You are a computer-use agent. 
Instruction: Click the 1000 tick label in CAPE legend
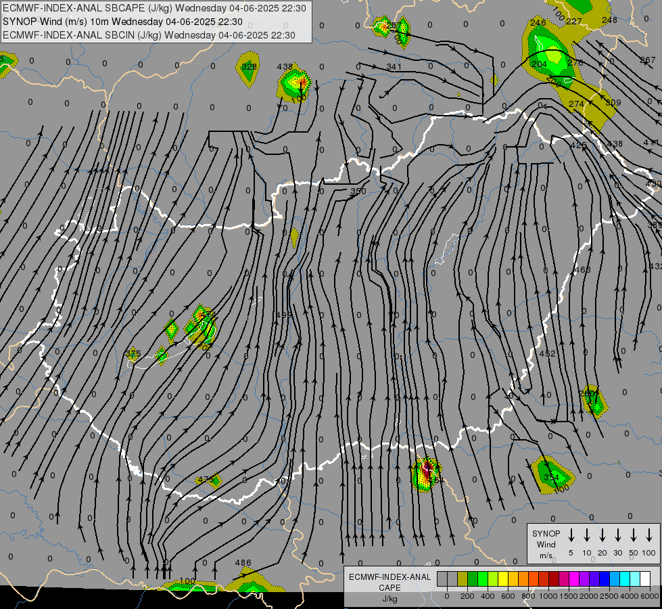(x=548, y=596)
